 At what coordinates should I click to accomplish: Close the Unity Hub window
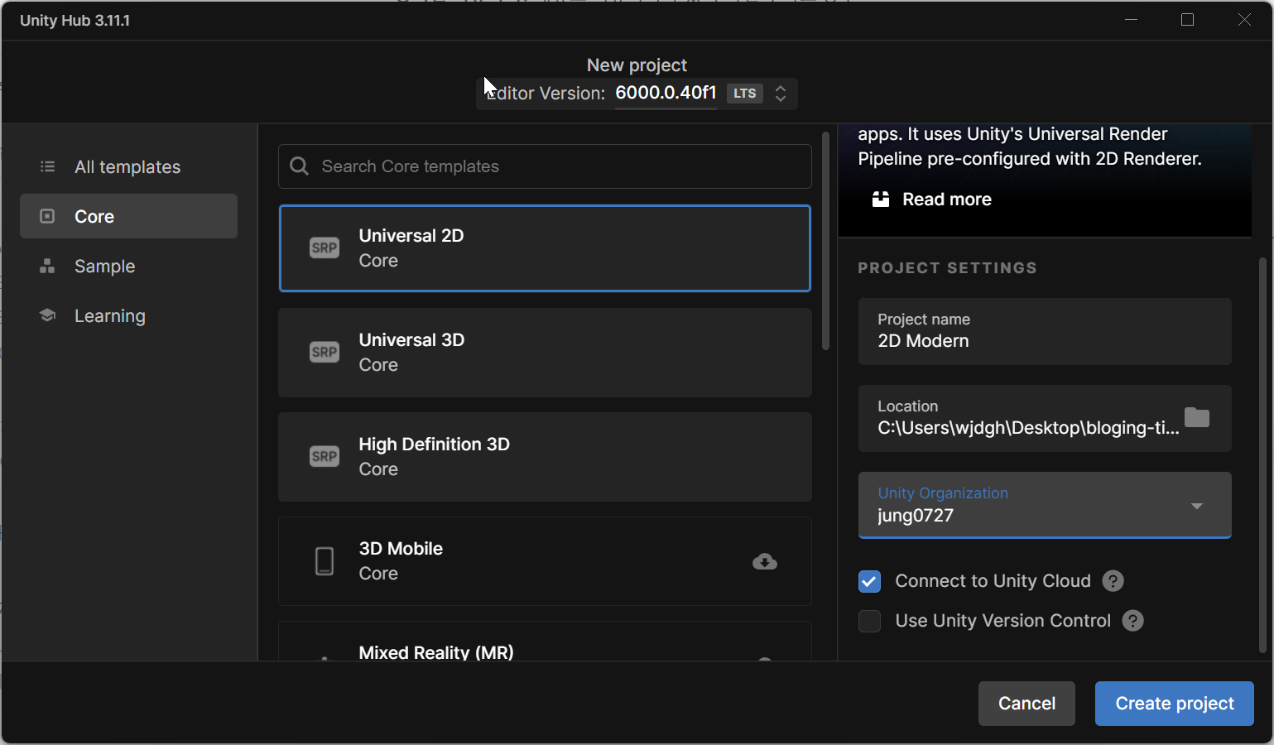coord(1244,20)
